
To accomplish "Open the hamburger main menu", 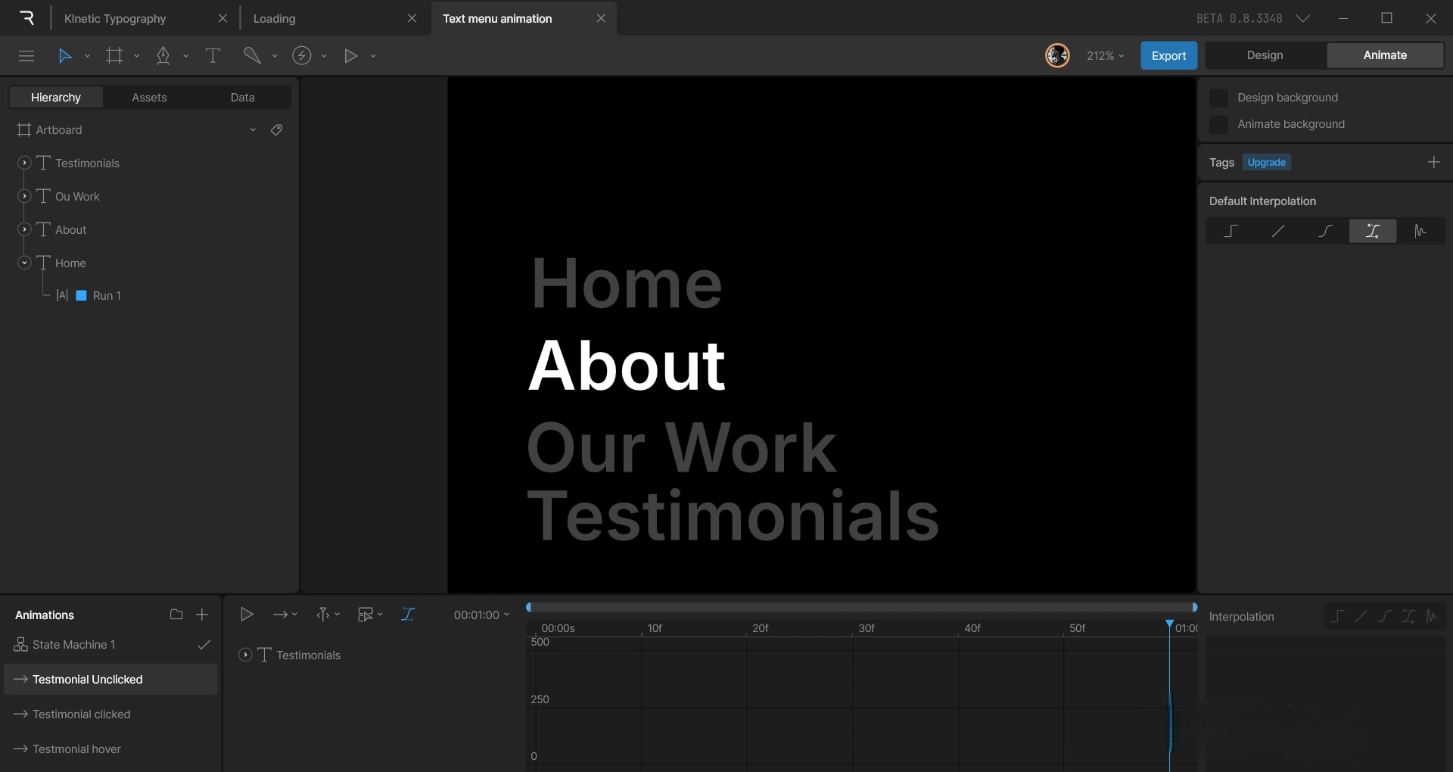I will click(26, 55).
